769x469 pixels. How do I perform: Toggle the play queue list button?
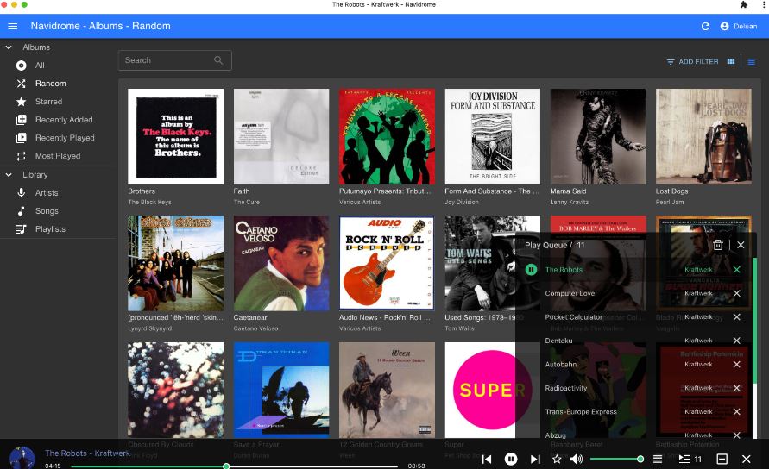690,460
